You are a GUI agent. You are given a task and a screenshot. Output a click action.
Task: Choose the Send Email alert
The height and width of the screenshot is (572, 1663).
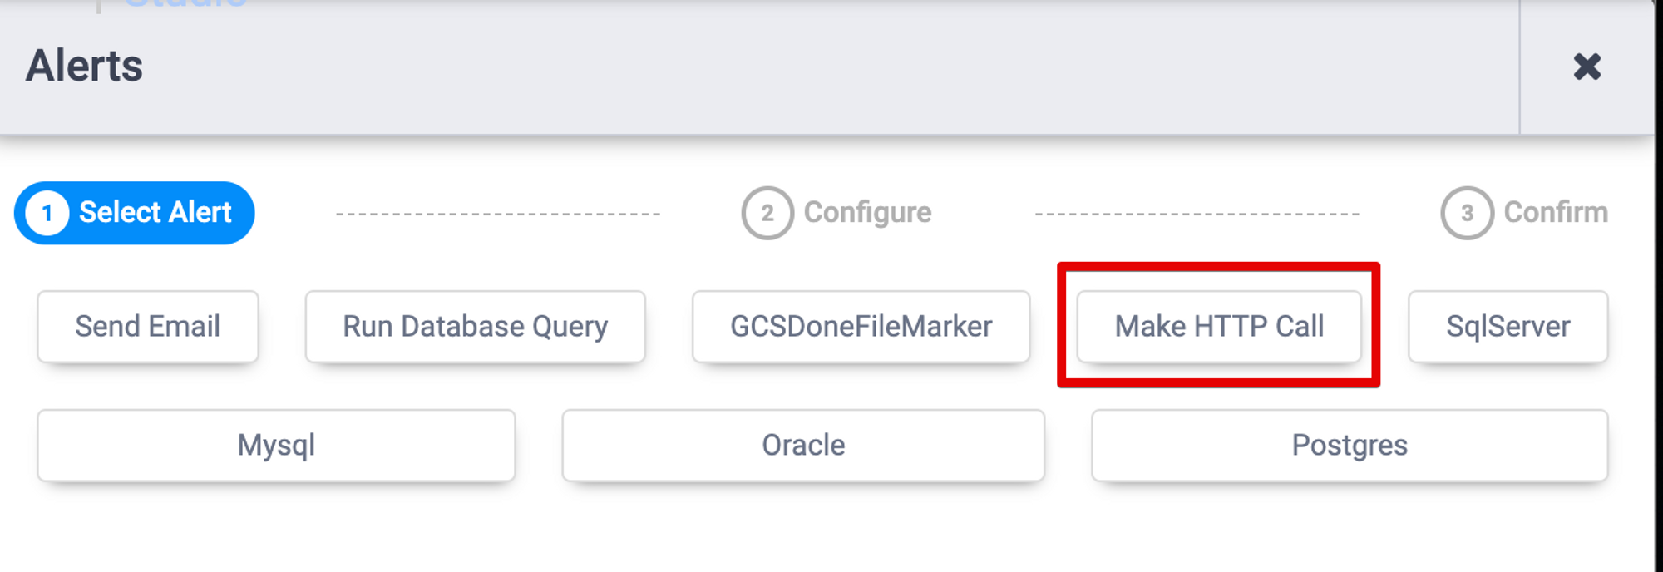(148, 327)
